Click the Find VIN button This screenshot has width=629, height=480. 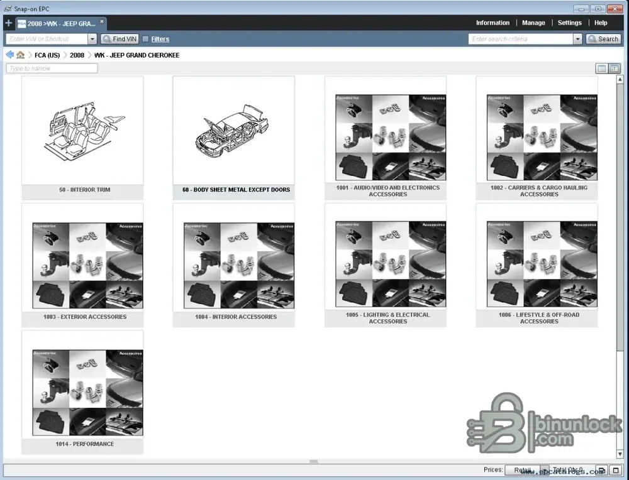pyautogui.click(x=120, y=39)
